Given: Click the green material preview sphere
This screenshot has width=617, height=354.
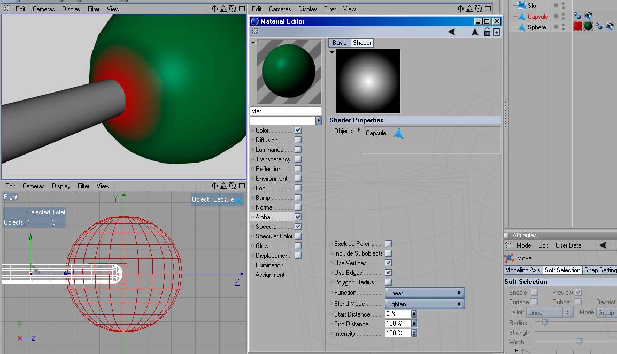Looking at the screenshot, I should (x=289, y=71).
